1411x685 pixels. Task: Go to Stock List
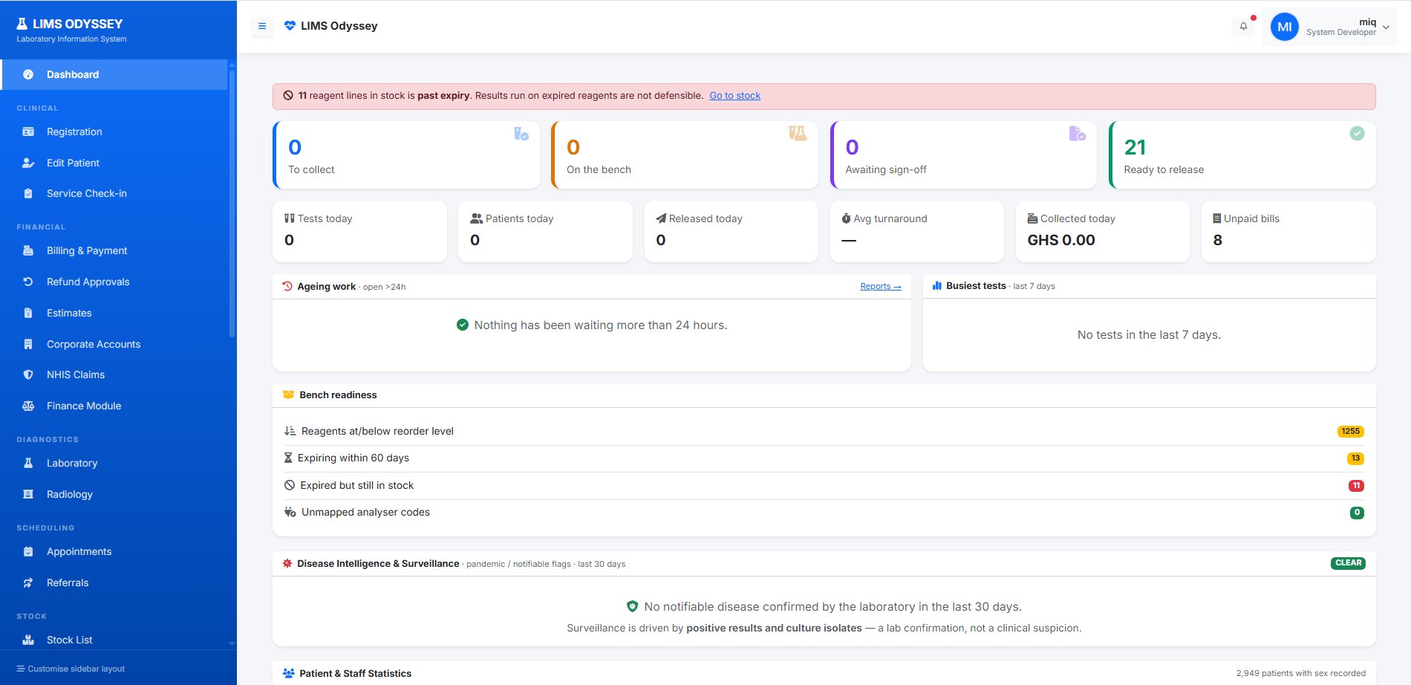(x=114, y=640)
